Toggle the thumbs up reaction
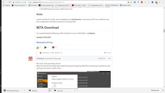The width and height of the screenshot is (165, 93). pos(38,48)
